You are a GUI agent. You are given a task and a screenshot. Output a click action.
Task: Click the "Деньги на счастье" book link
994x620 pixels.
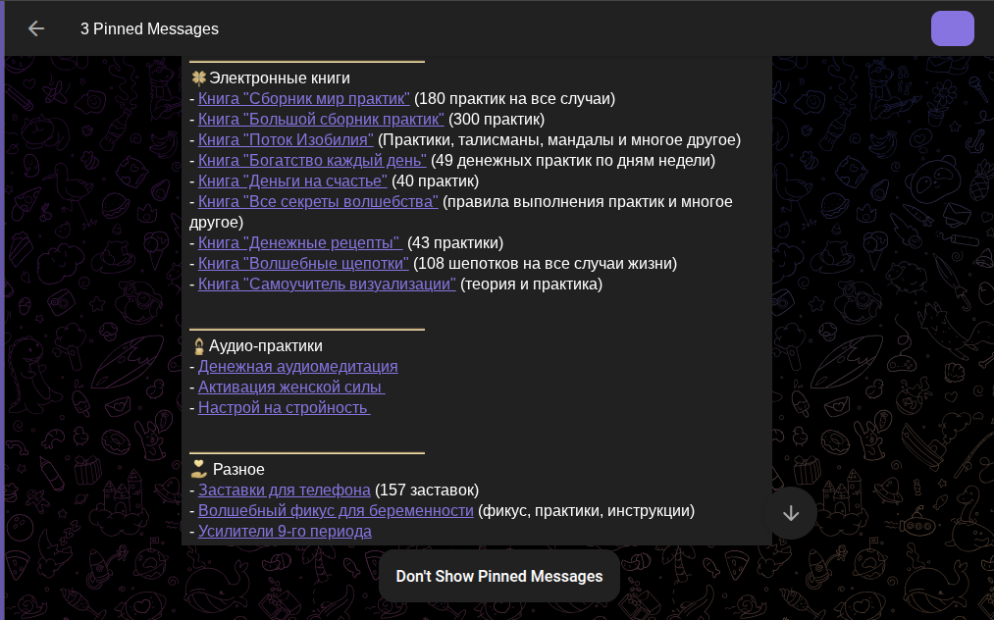pyautogui.click(x=292, y=181)
